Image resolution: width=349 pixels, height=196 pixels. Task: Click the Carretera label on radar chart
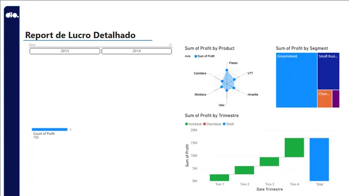(x=200, y=73)
